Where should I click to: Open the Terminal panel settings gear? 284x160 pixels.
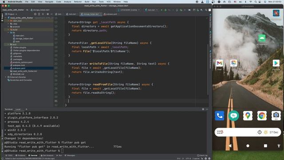pos(203,109)
